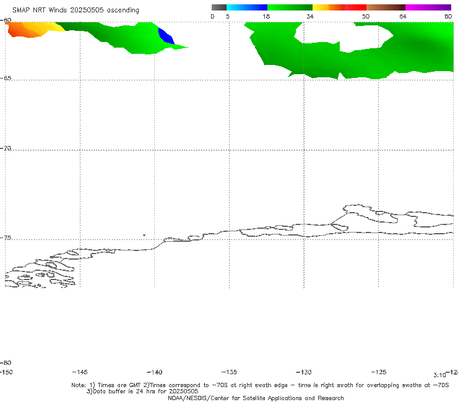
Task: Click the color bar label '50'
Action: [366, 16]
